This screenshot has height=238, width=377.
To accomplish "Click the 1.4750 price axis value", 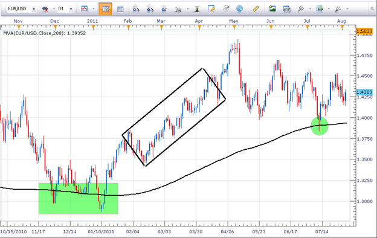I will click(364, 56).
